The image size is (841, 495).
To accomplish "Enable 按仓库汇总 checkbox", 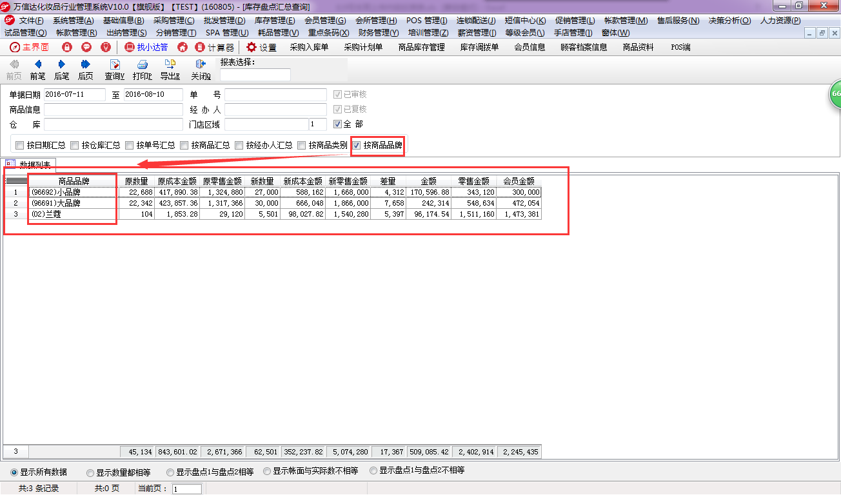I will tap(74, 145).
